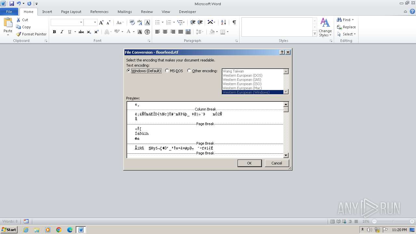
Task: Switch to the References tab
Action: tap(99, 12)
